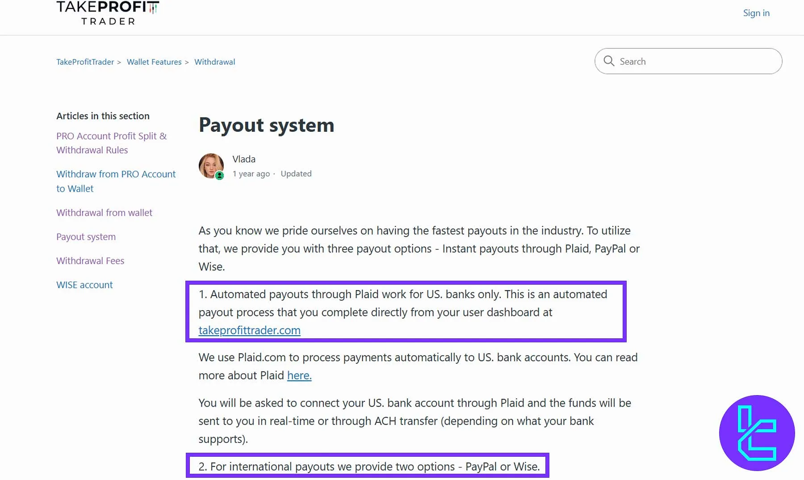Open Withdraw from PRO Account to Wallet article

(116, 181)
